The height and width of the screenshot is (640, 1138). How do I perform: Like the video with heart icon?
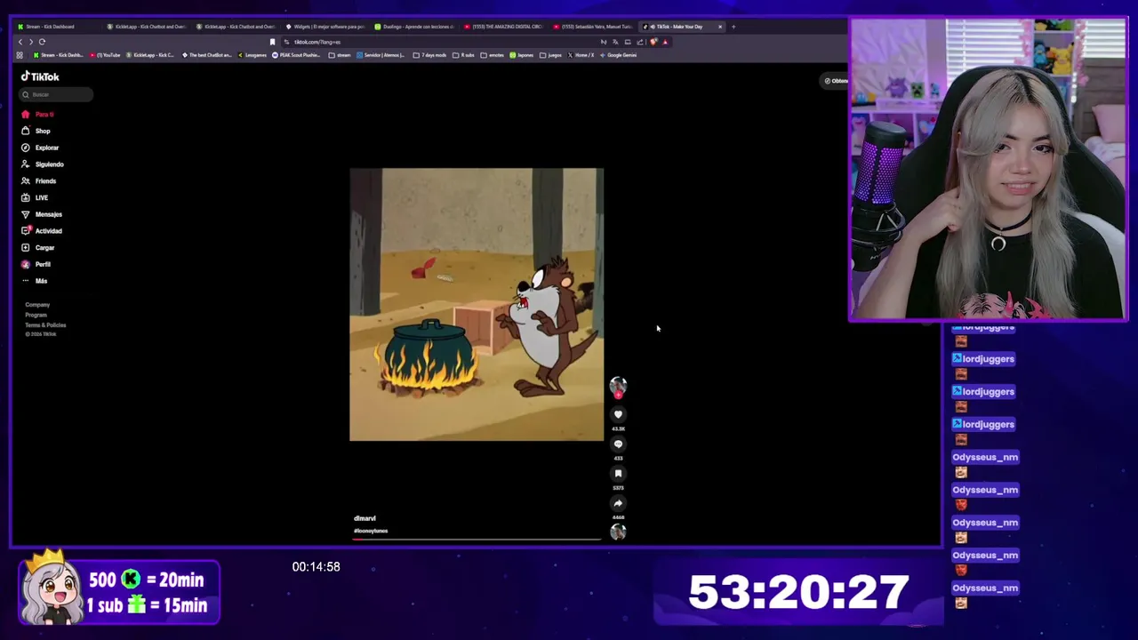point(618,414)
